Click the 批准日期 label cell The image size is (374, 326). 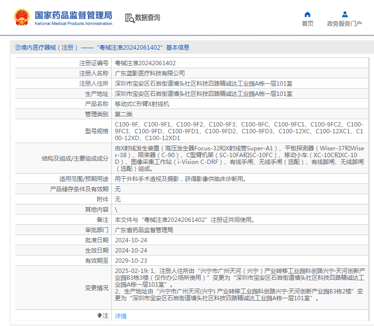(x=63, y=240)
